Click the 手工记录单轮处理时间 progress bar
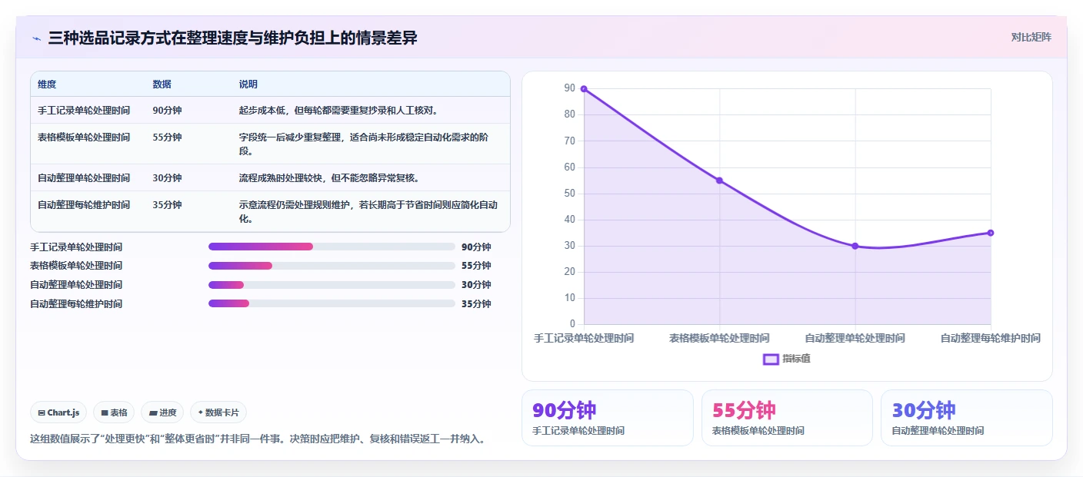The image size is (1083, 477). point(332,247)
